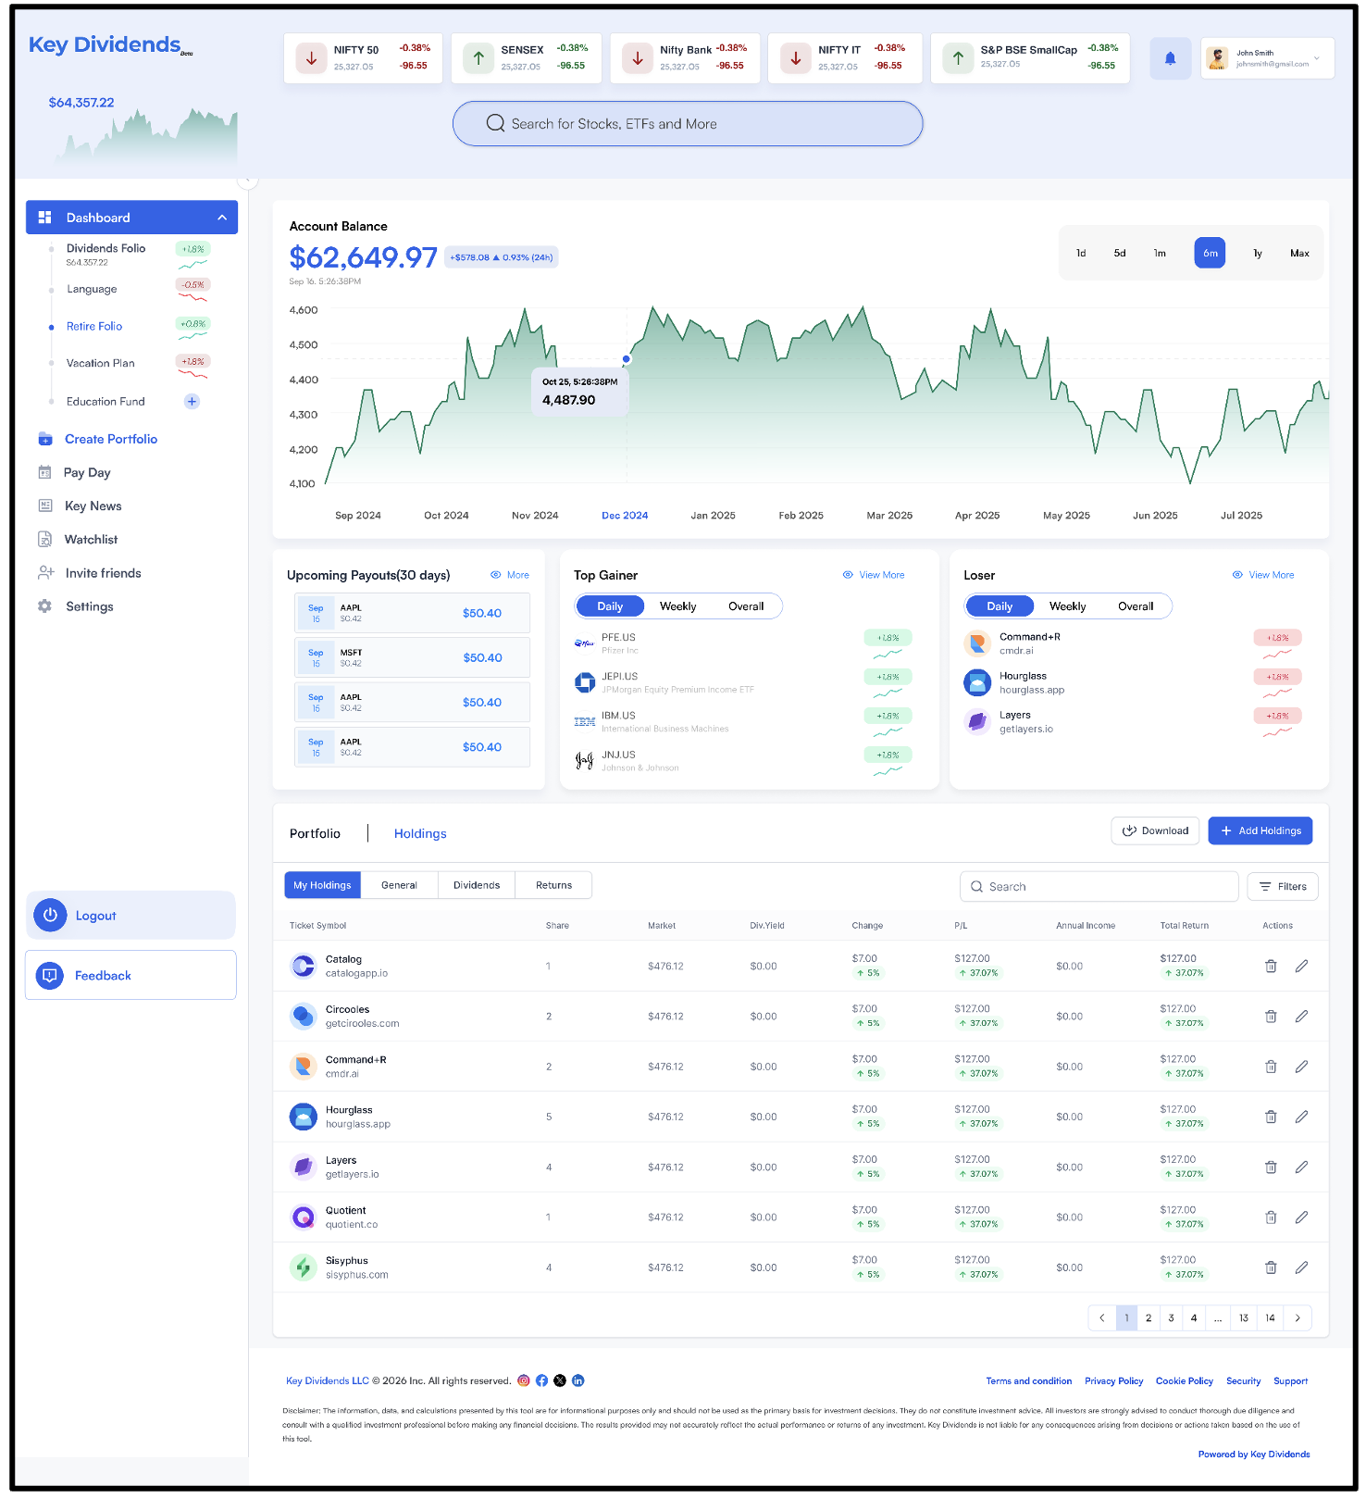Edit the Circooles holding
This screenshot has height=1498, width=1366.
[1301, 1016]
